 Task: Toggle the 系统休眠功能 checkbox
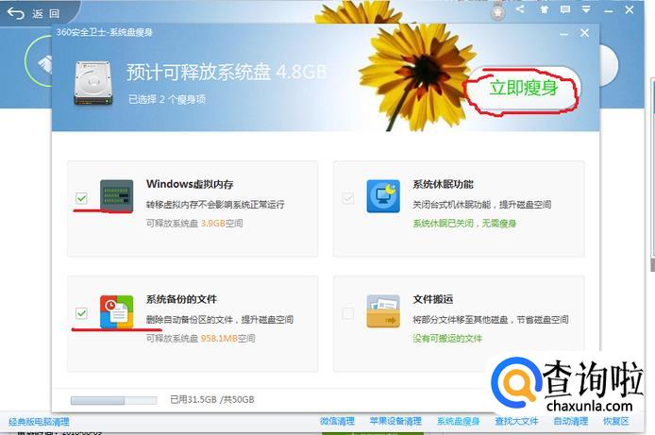pyautogui.click(x=348, y=198)
